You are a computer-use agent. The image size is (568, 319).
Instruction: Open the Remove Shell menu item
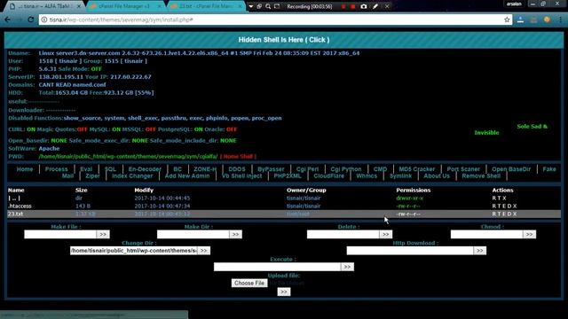pyautogui.click(x=481, y=175)
